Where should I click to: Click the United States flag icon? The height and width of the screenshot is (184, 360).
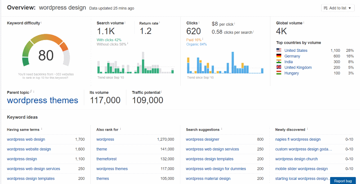279,51
